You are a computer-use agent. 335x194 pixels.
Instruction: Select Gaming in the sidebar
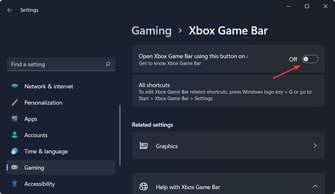(x=61, y=167)
